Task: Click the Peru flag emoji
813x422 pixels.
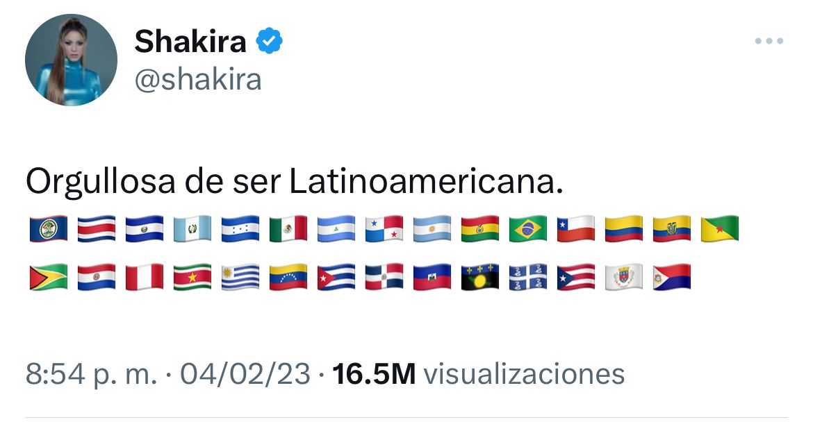Action: click(144, 277)
